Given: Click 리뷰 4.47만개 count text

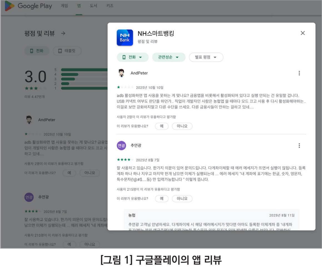Looking at the screenshot, I should click(x=34, y=97).
